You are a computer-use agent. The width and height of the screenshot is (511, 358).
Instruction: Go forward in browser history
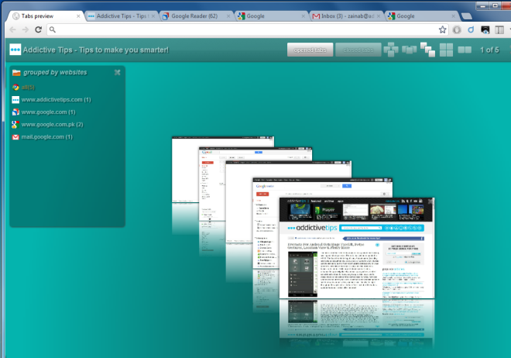coord(26,29)
